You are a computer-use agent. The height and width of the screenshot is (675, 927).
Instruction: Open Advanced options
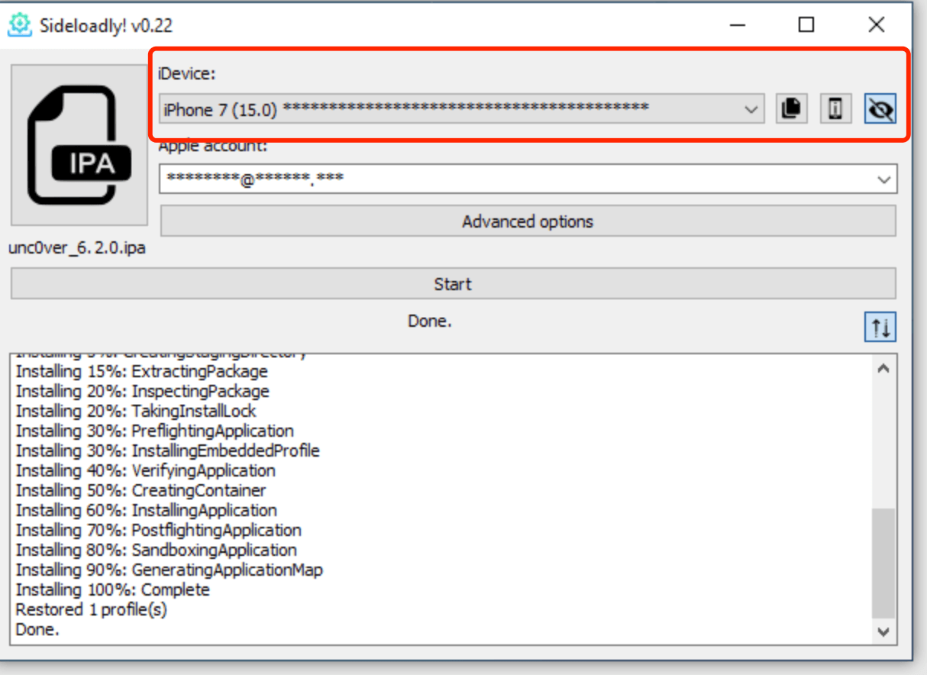(x=528, y=222)
